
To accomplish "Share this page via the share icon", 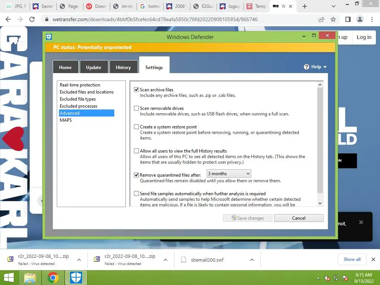I will pos(321,19).
